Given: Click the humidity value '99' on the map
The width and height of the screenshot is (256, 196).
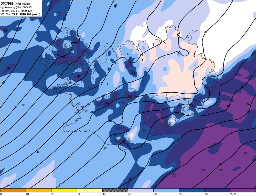Looking at the screenshot, I should (124, 141).
